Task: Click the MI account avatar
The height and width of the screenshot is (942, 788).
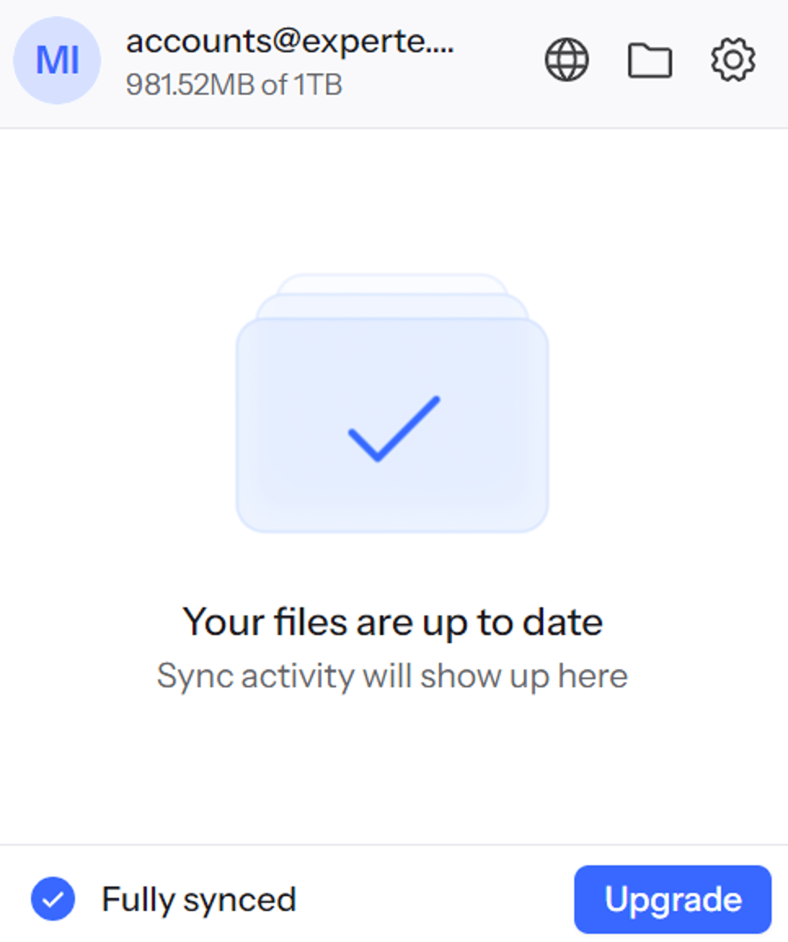Action: 57,60
